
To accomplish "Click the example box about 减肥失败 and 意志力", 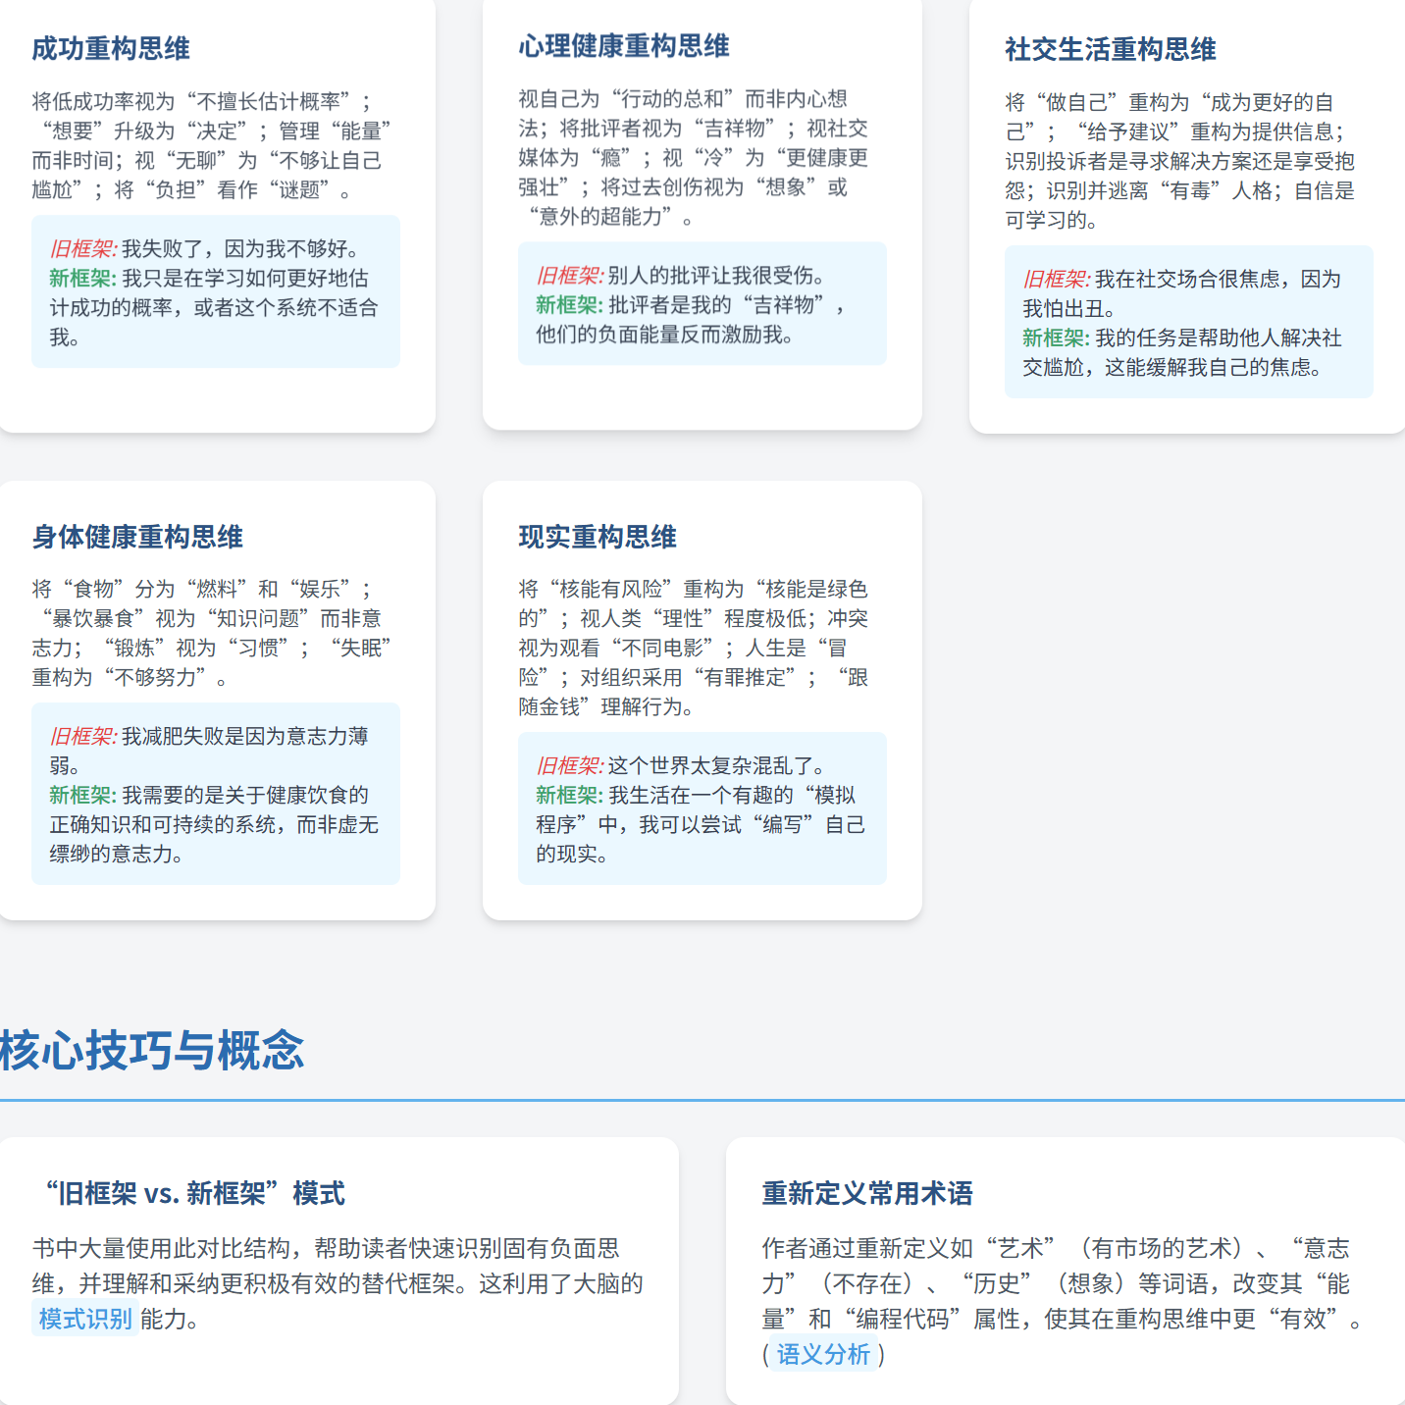I will pyautogui.click(x=215, y=794).
